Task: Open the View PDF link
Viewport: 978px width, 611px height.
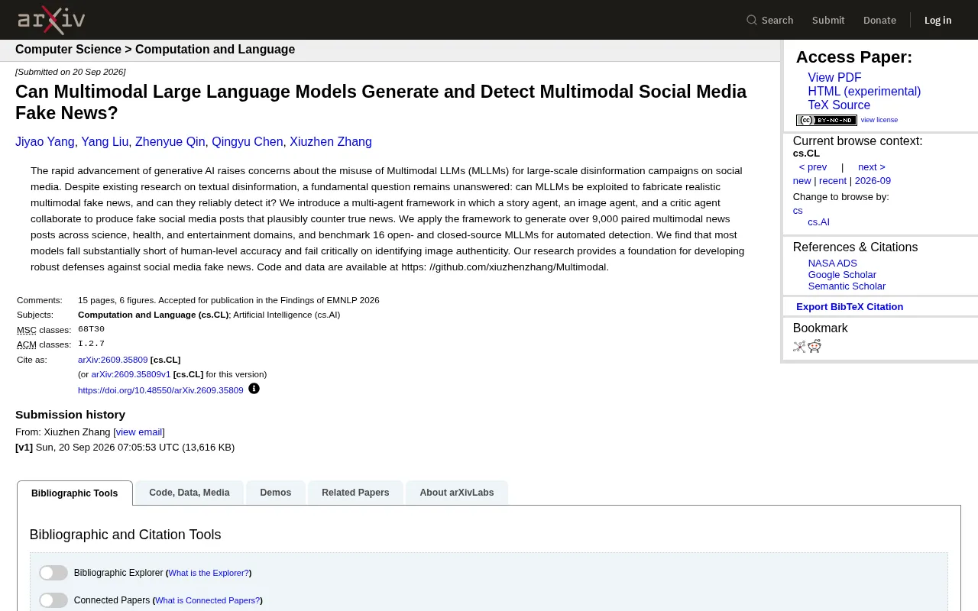Action: tap(834, 78)
